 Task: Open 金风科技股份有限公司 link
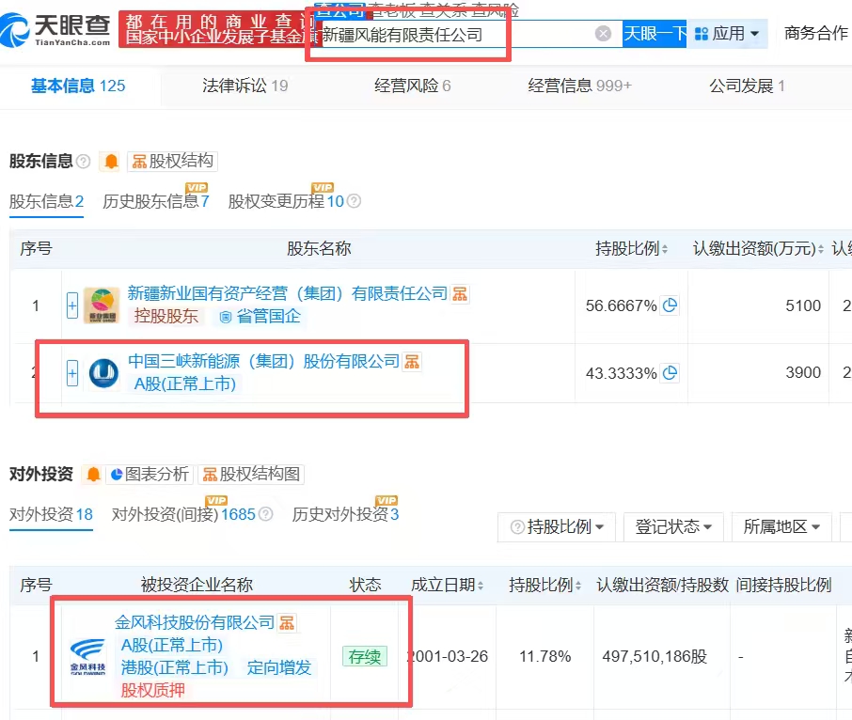point(195,622)
